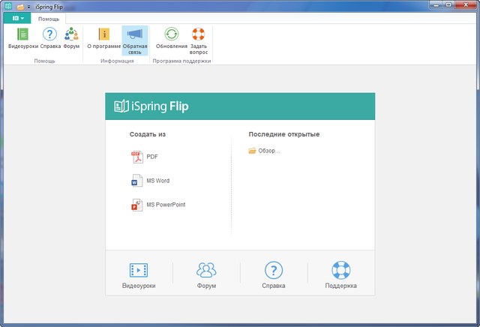This screenshot has height=327, width=480.
Task: Create from MS Word document
Action: pyautogui.click(x=150, y=181)
